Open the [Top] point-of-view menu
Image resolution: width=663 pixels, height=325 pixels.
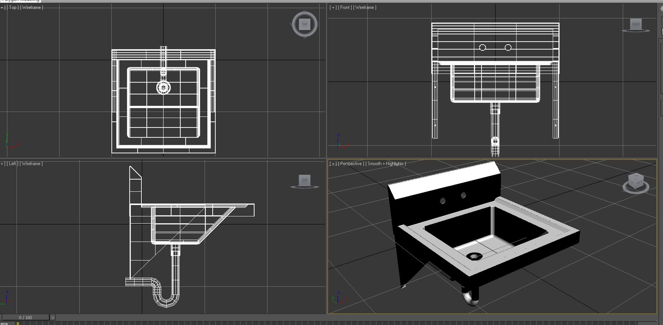[13, 7]
